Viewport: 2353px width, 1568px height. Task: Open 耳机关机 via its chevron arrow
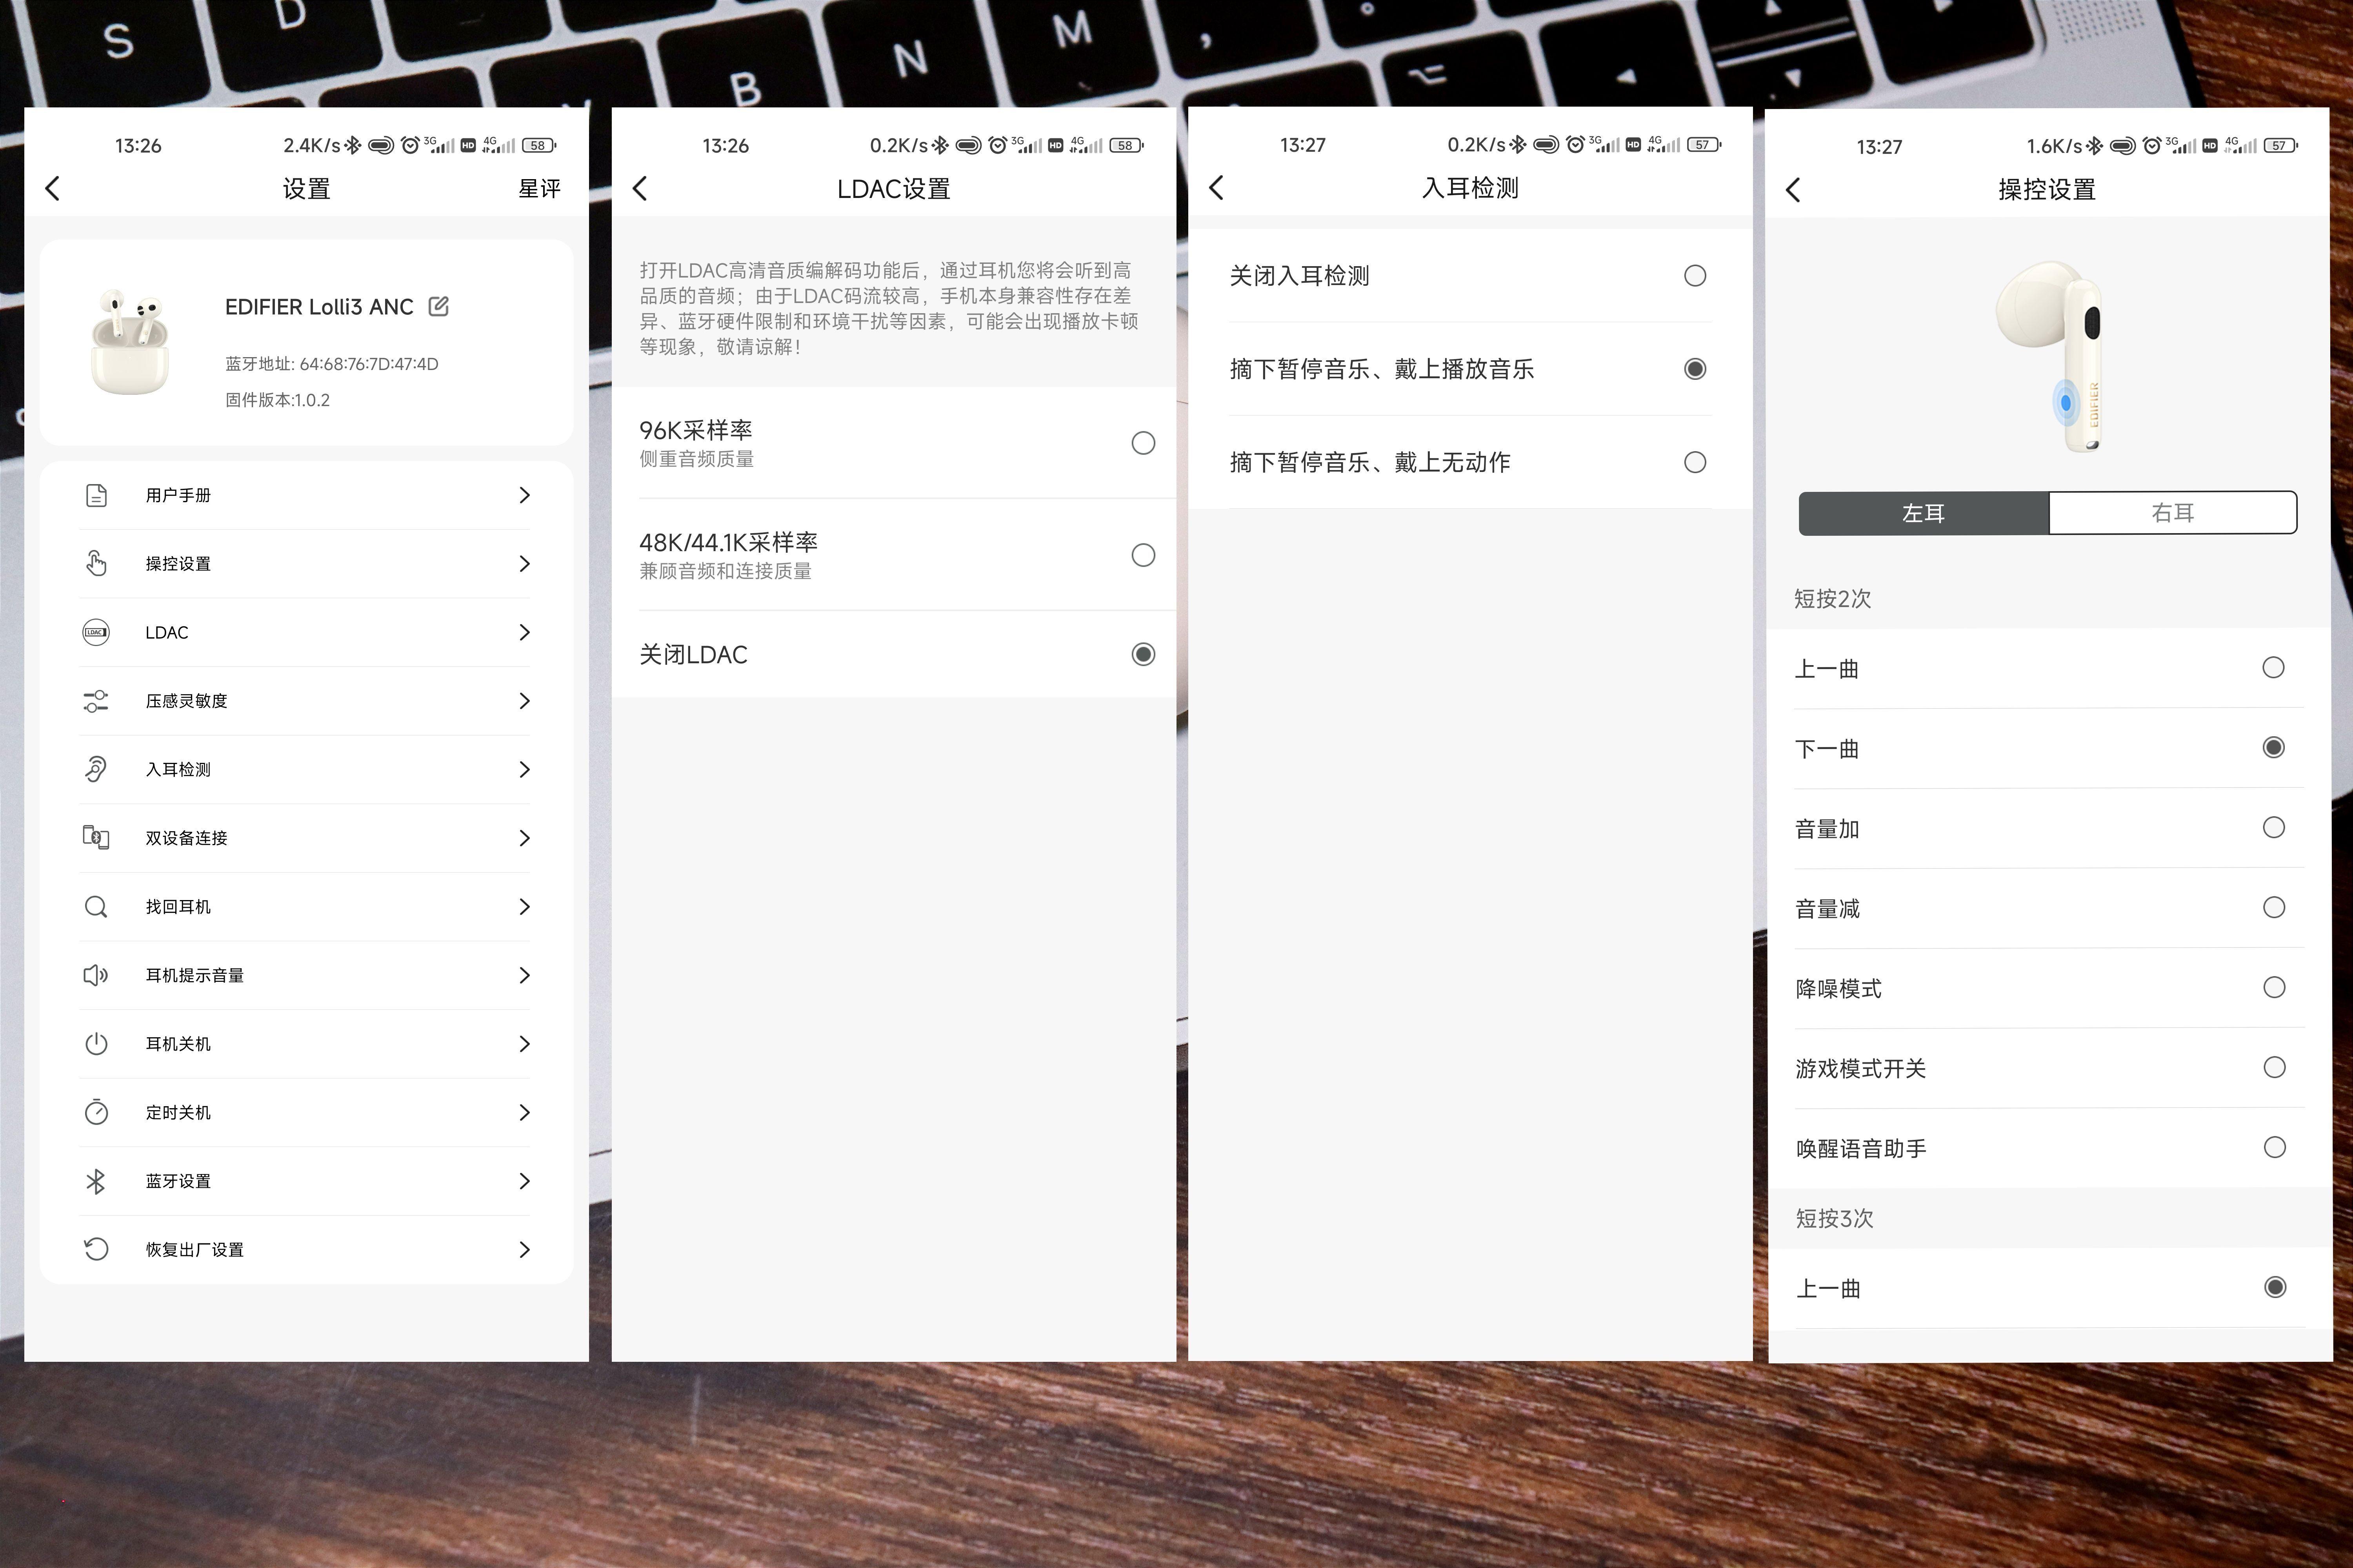524,1044
